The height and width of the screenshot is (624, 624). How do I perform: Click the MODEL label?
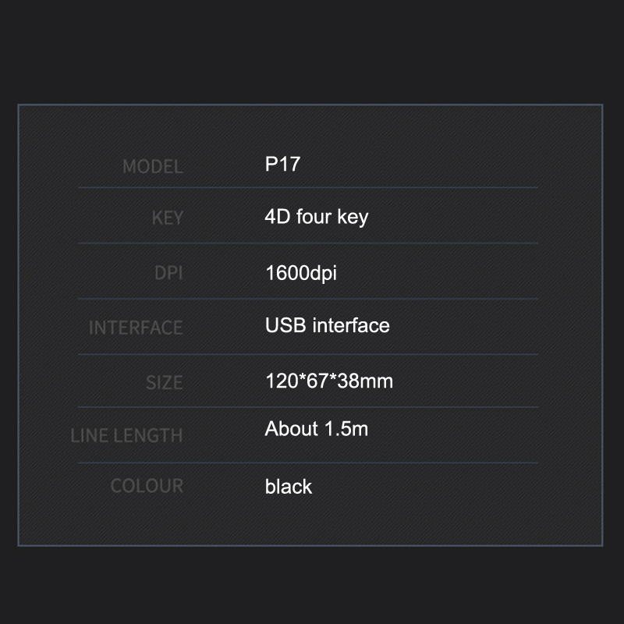152,166
